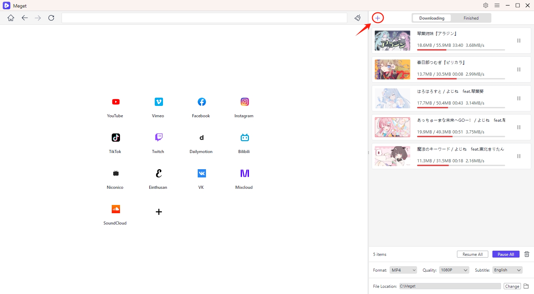Pause the はろはろすと download

[x=519, y=98]
